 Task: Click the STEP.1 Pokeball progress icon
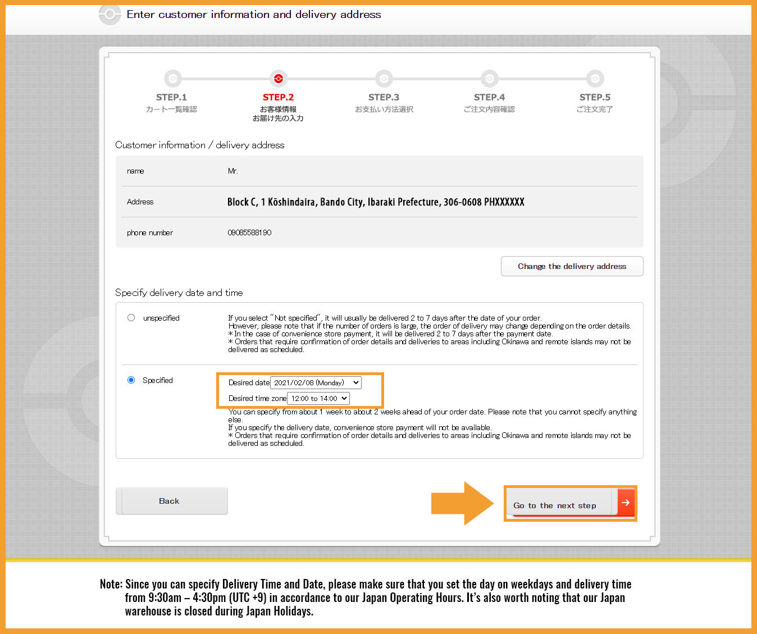(x=172, y=79)
